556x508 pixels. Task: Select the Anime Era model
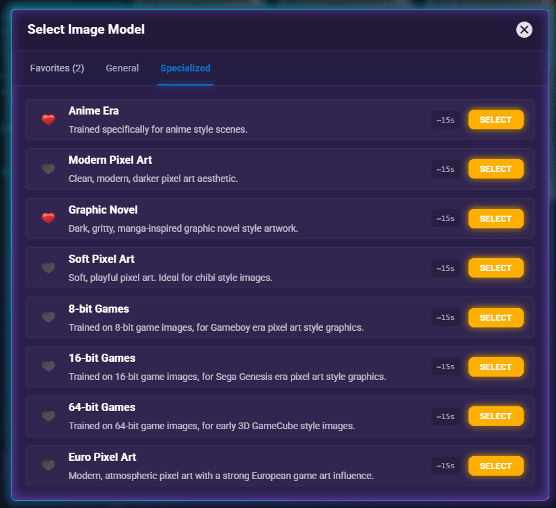click(x=495, y=119)
